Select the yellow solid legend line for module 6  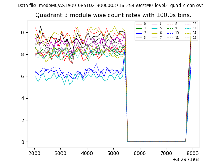154,33
